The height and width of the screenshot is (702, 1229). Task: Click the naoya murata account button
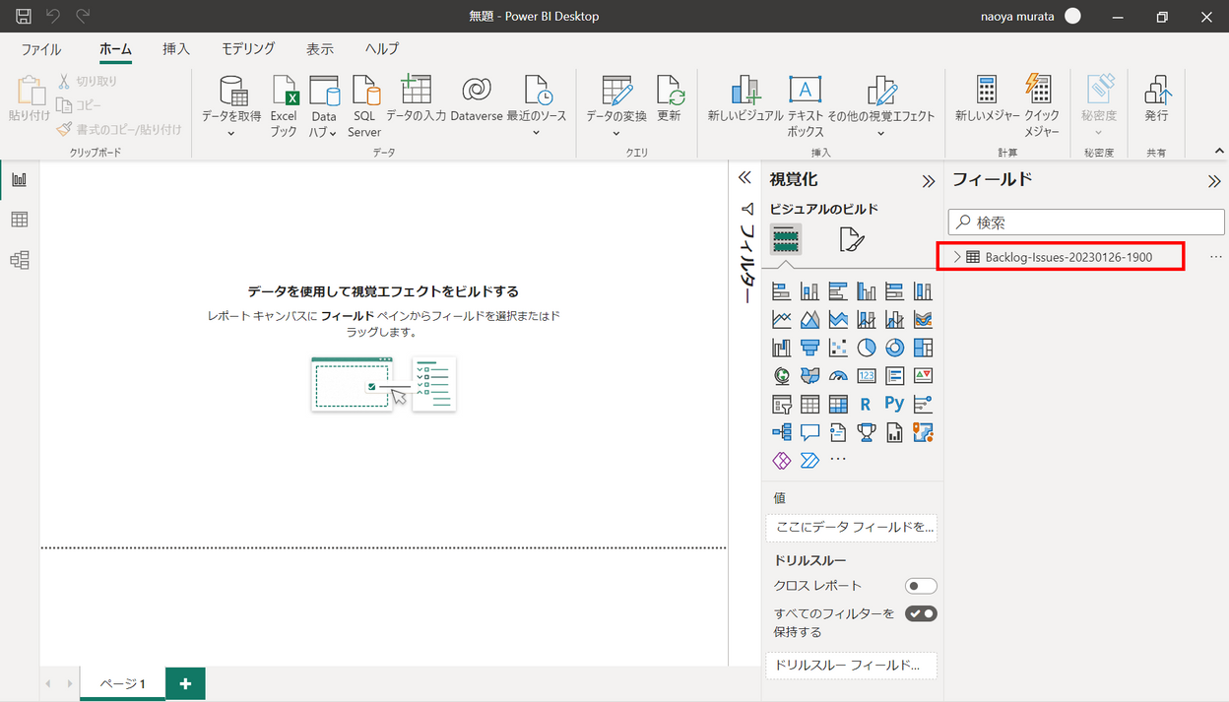pos(1029,17)
